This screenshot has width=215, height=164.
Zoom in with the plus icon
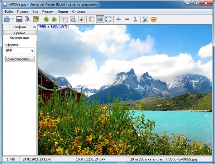pyautogui.click(x=119, y=19)
